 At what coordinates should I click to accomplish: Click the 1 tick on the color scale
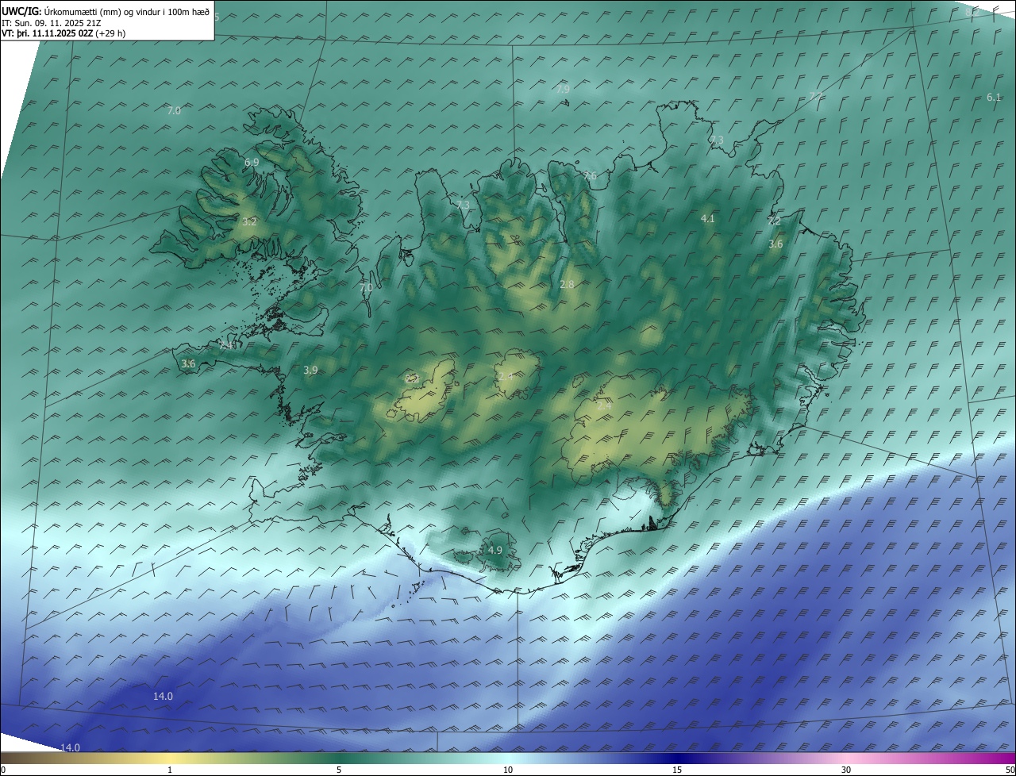(x=170, y=770)
